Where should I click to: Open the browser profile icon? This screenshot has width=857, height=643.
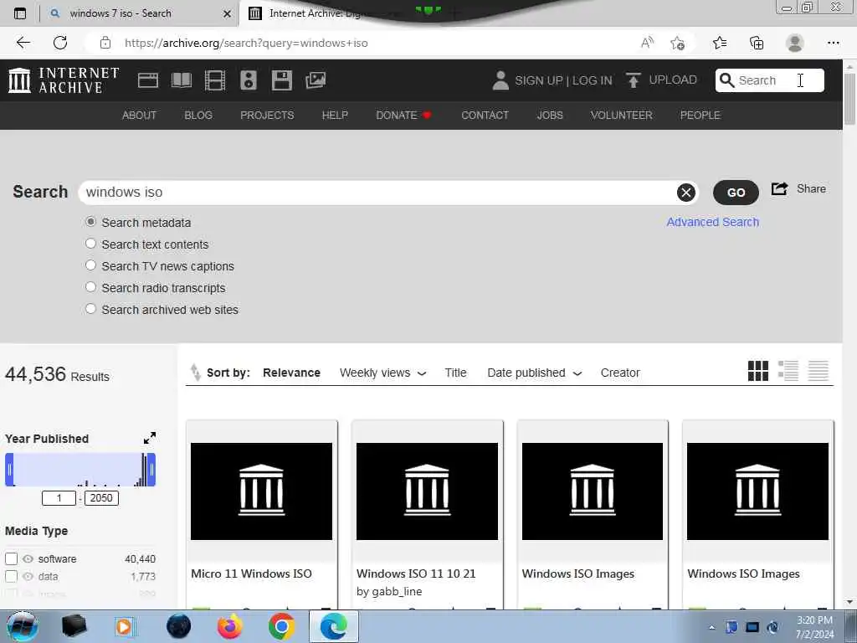795,43
